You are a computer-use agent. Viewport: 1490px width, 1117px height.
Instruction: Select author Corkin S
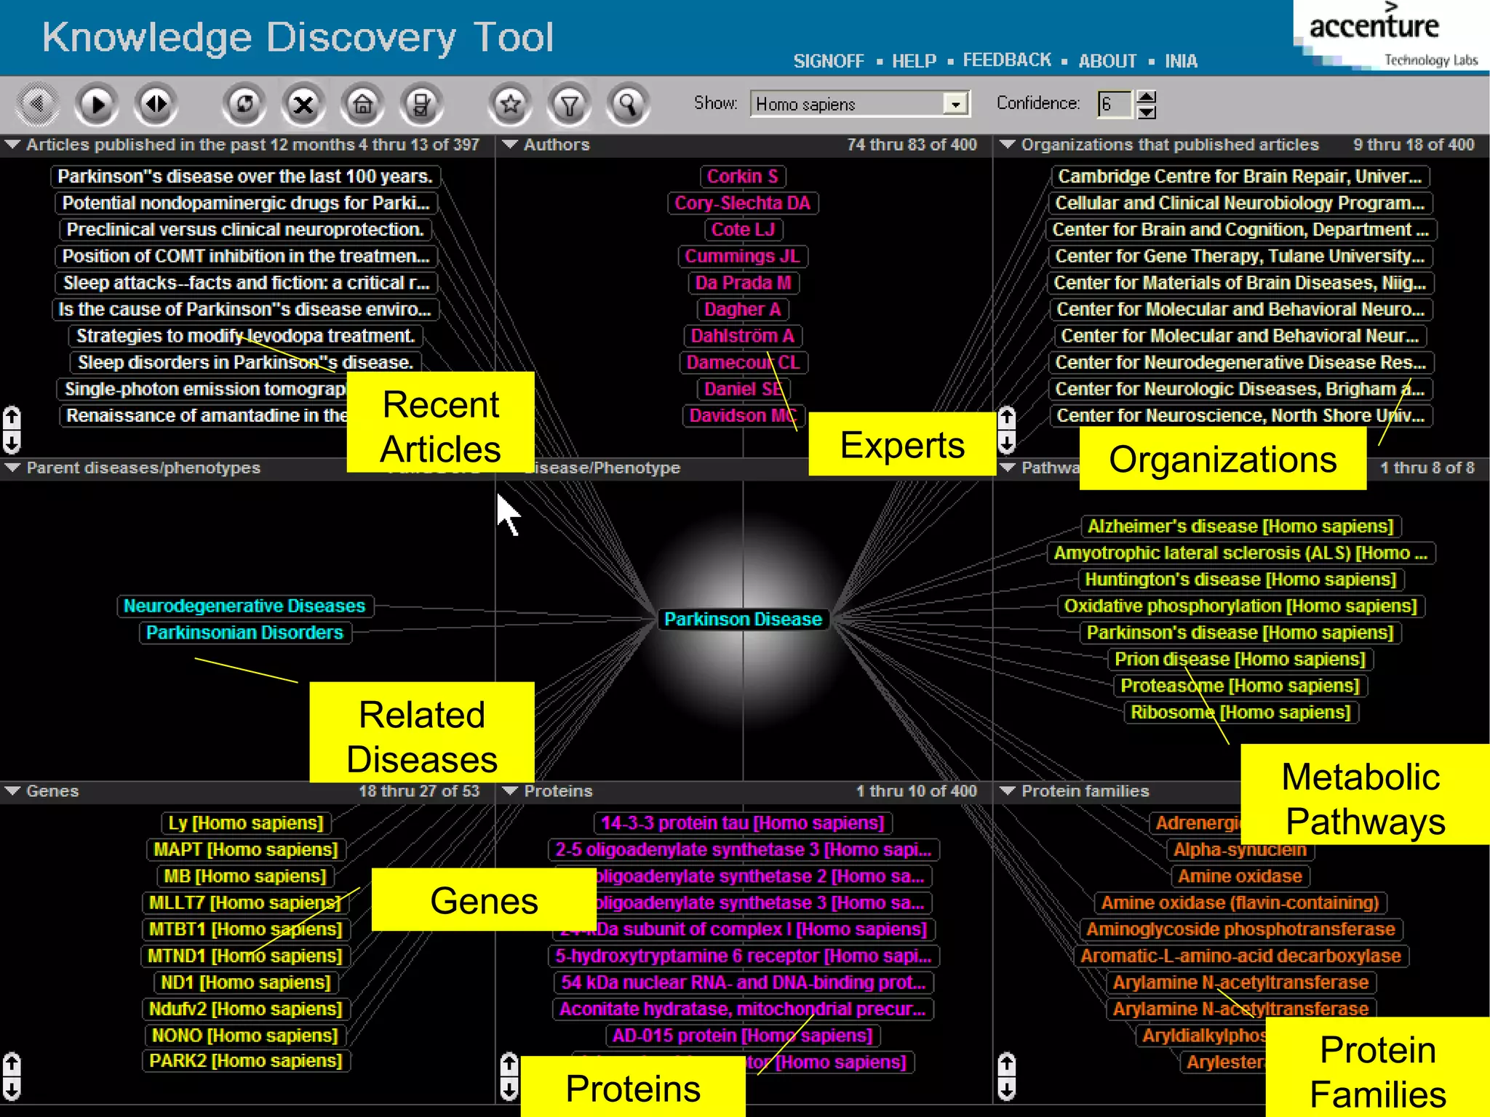click(x=743, y=176)
